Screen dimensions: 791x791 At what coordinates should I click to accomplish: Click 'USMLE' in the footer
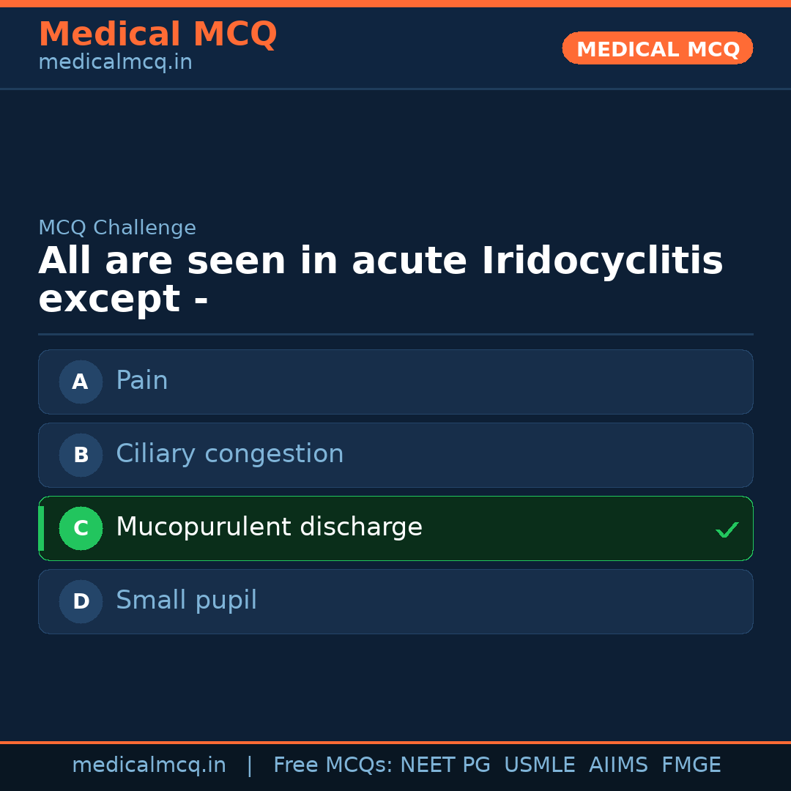(539, 765)
